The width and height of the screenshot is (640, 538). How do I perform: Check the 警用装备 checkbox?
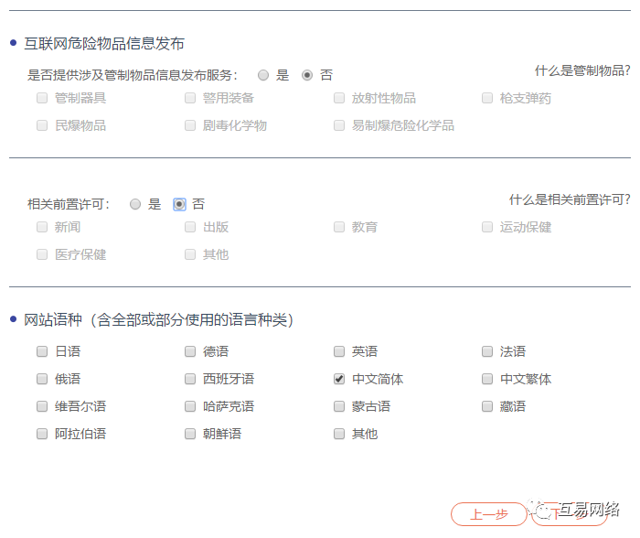[x=190, y=98]
